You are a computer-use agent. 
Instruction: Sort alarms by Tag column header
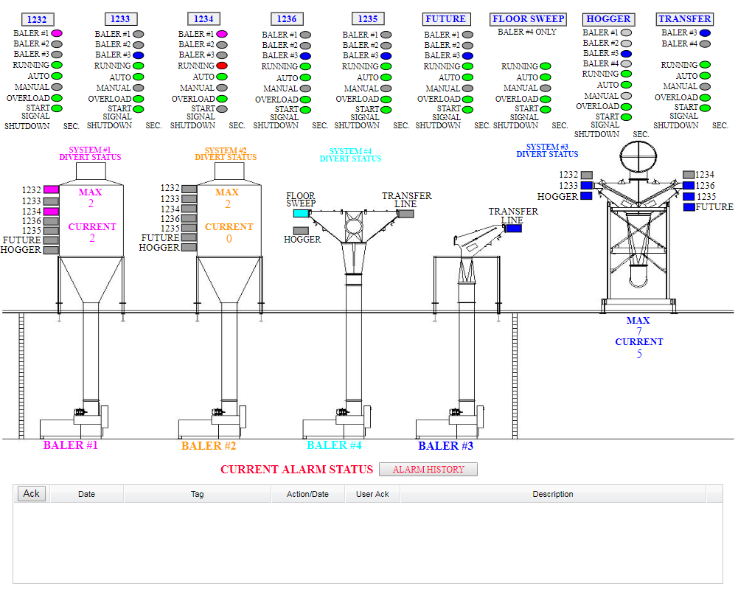click(x=197, y=494)
